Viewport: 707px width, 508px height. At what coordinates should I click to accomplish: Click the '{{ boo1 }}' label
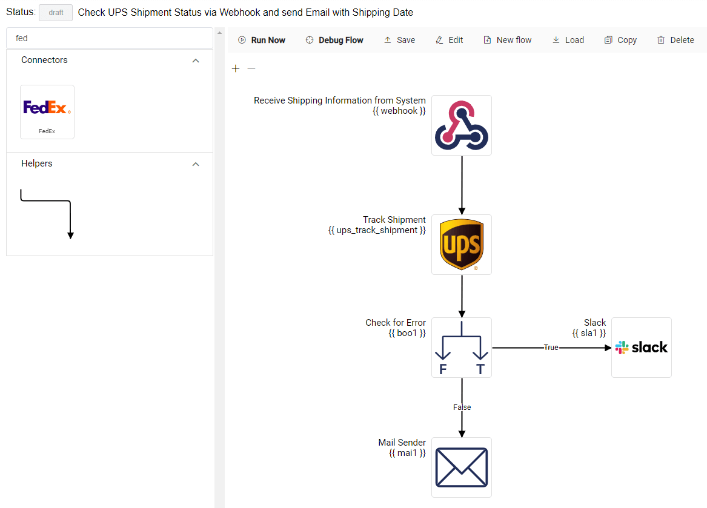[407, 333]
